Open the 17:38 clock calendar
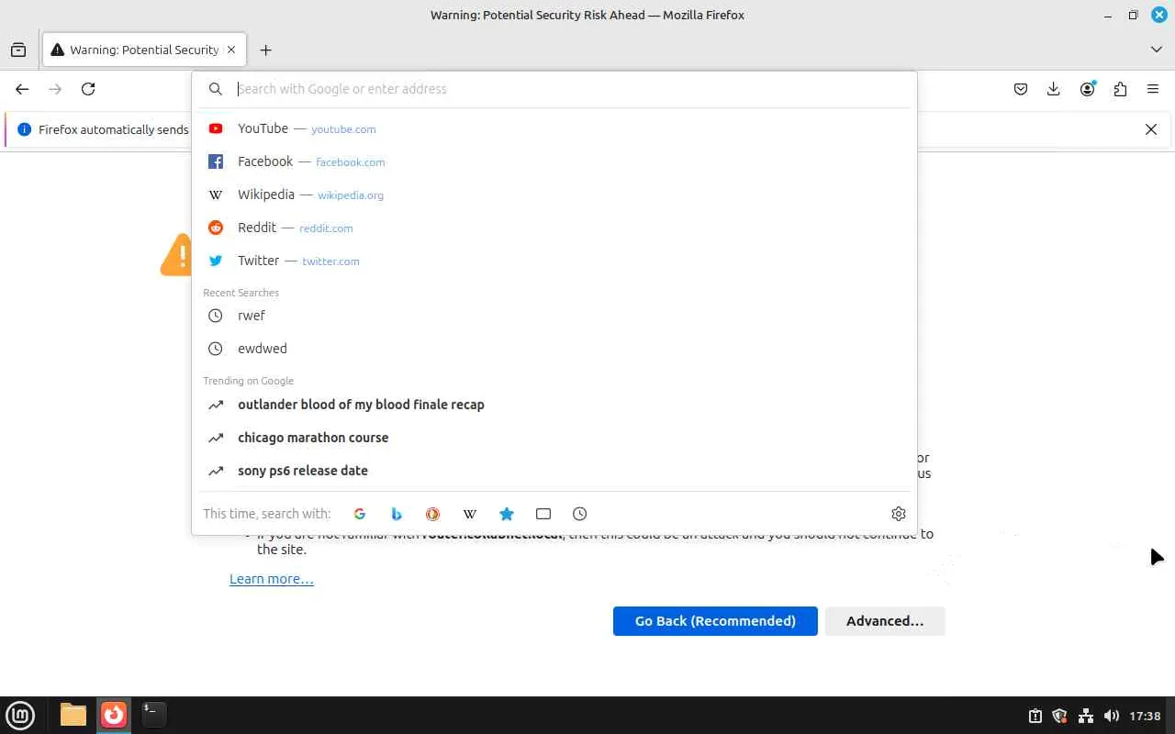 (1146, 716)
